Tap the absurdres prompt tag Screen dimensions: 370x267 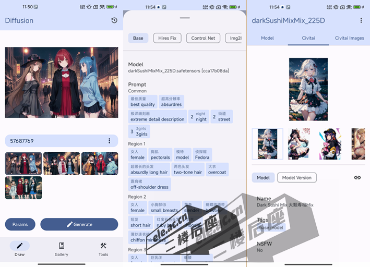click(171, 102)
